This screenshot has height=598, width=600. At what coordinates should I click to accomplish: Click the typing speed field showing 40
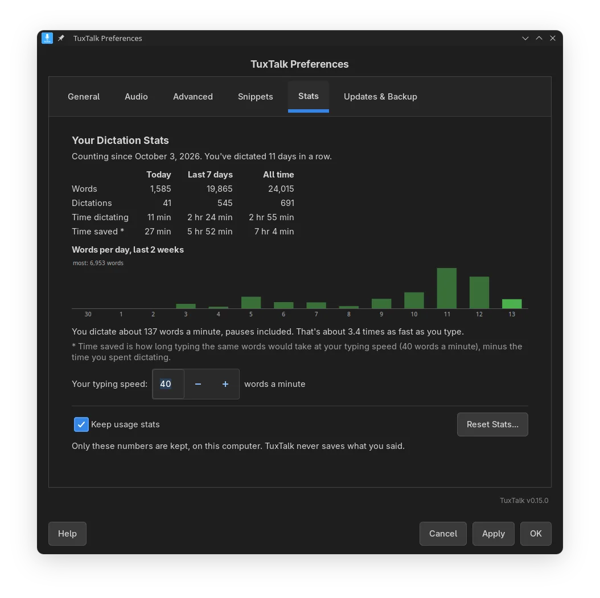point(169,384)
